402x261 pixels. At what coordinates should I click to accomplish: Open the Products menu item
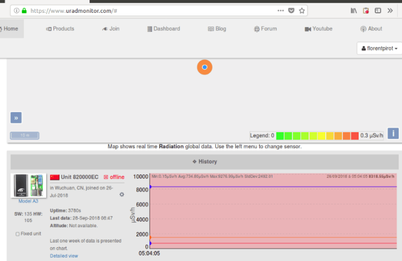[60, 29]
